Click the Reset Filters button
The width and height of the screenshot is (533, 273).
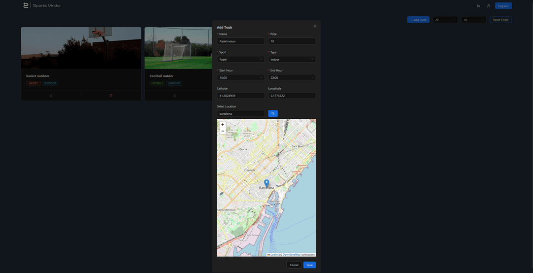[x=501, y=20]
